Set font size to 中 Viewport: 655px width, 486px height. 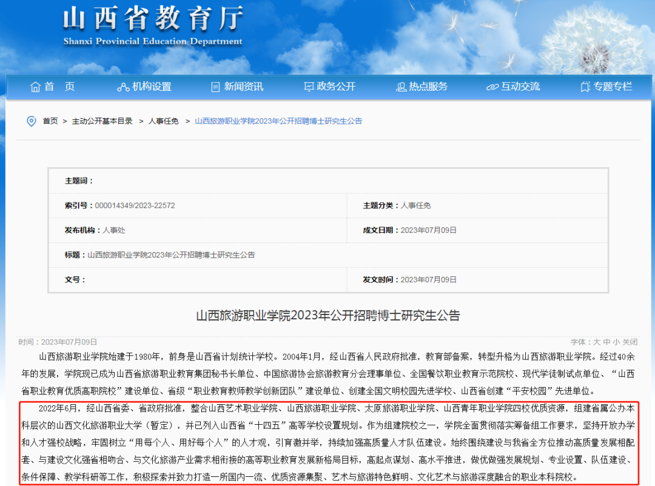point(606,342)
